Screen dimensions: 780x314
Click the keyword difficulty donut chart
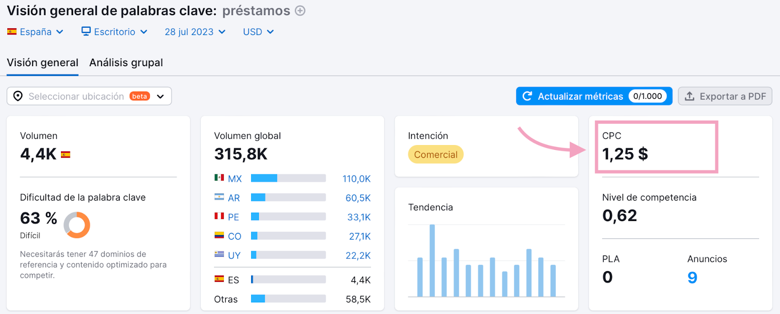pyautogui.click(x=77, y=225)
